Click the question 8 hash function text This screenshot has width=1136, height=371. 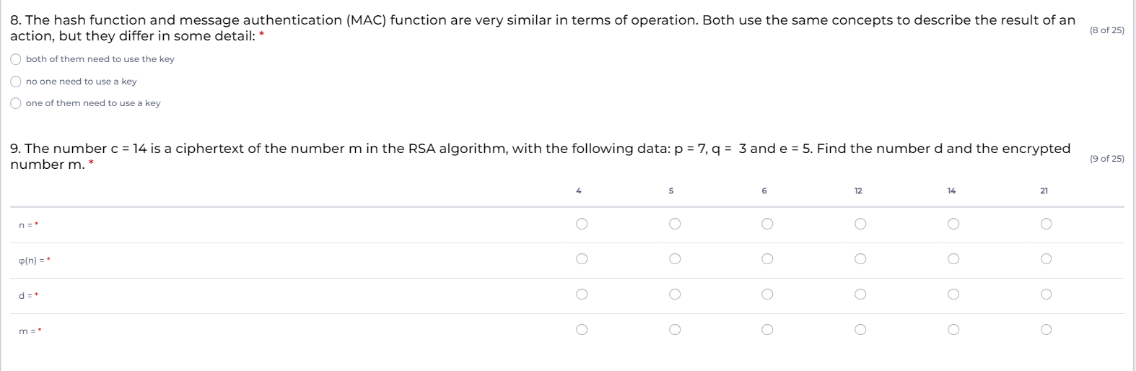543,28
